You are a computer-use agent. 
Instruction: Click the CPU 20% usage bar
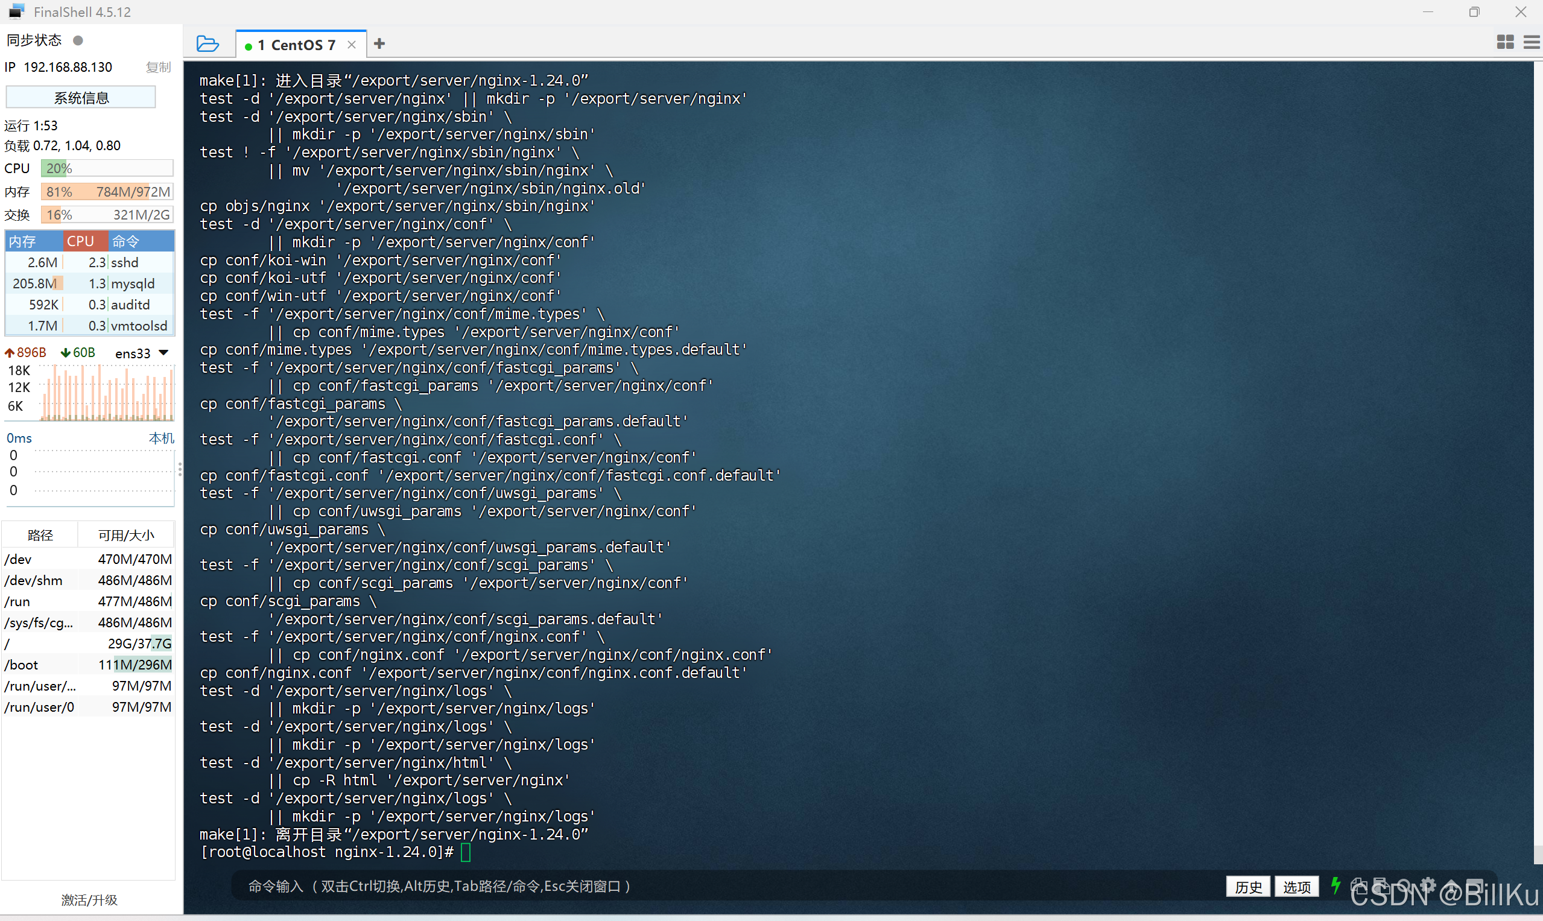tap(107, 168)
